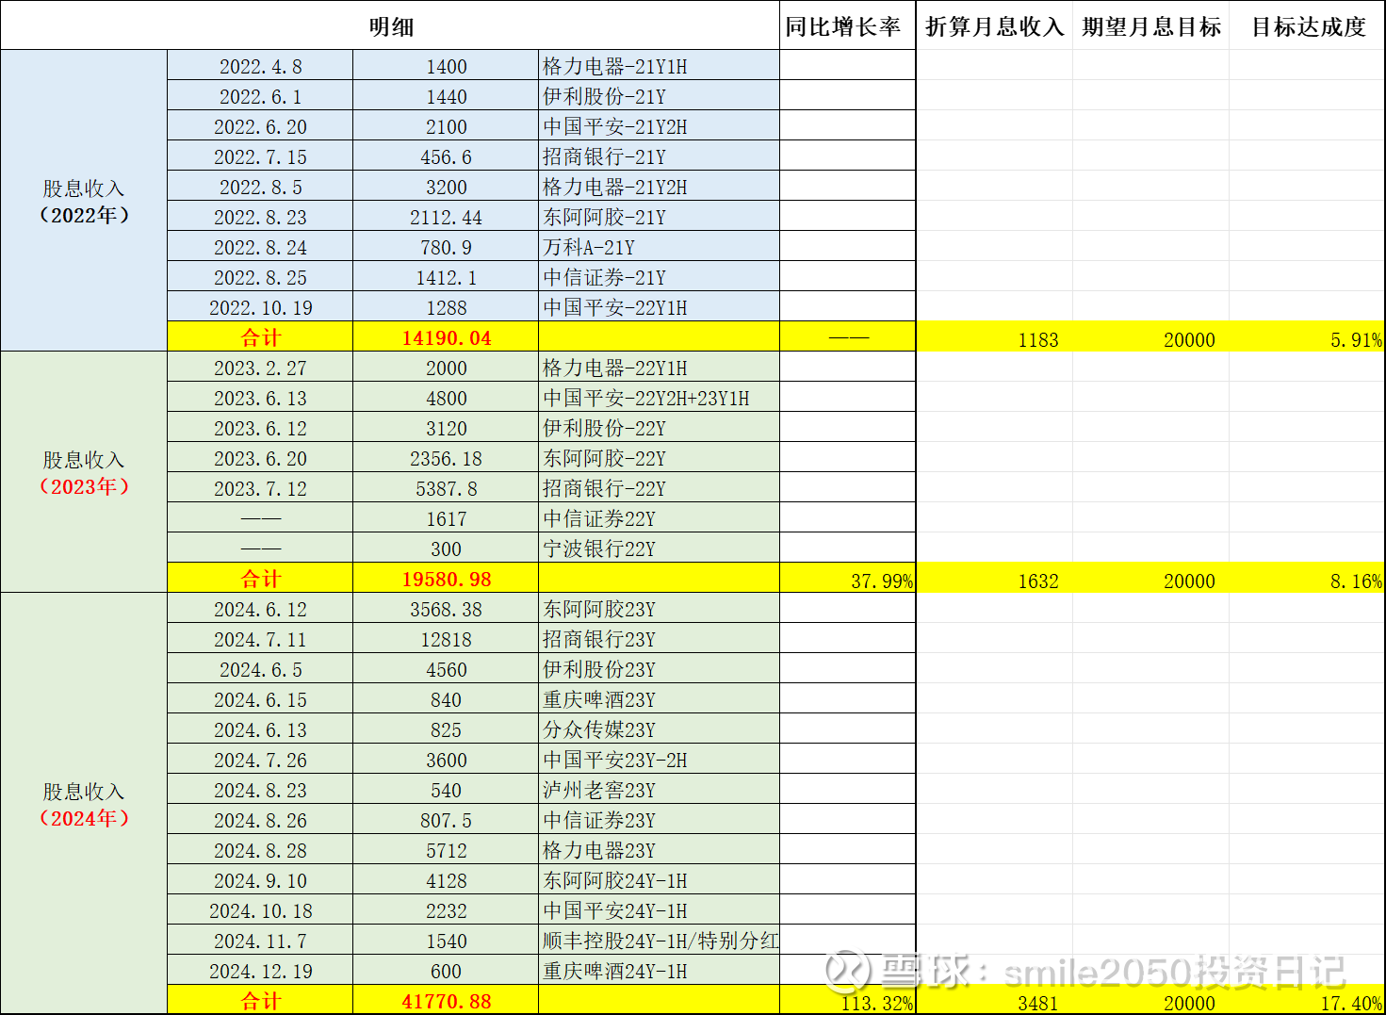This screenshot has height=1015, width=1386.
Task: Click the cell 格力电器-22Y1H
Action: 659,368
